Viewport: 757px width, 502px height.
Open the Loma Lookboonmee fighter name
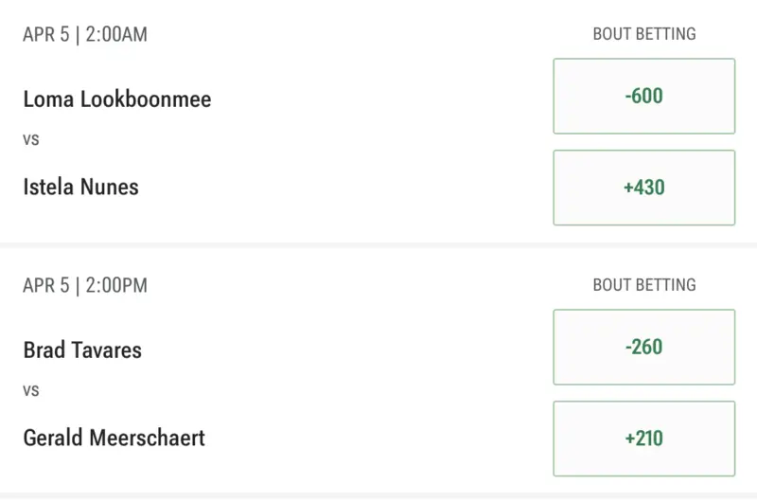(x=116, y=99)
